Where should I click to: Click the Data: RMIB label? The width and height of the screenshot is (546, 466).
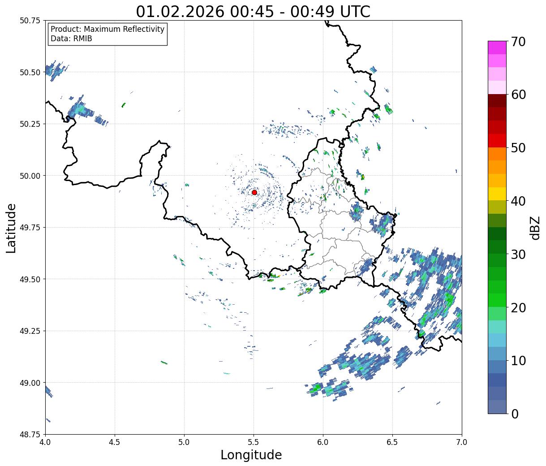tap(71, 39)
